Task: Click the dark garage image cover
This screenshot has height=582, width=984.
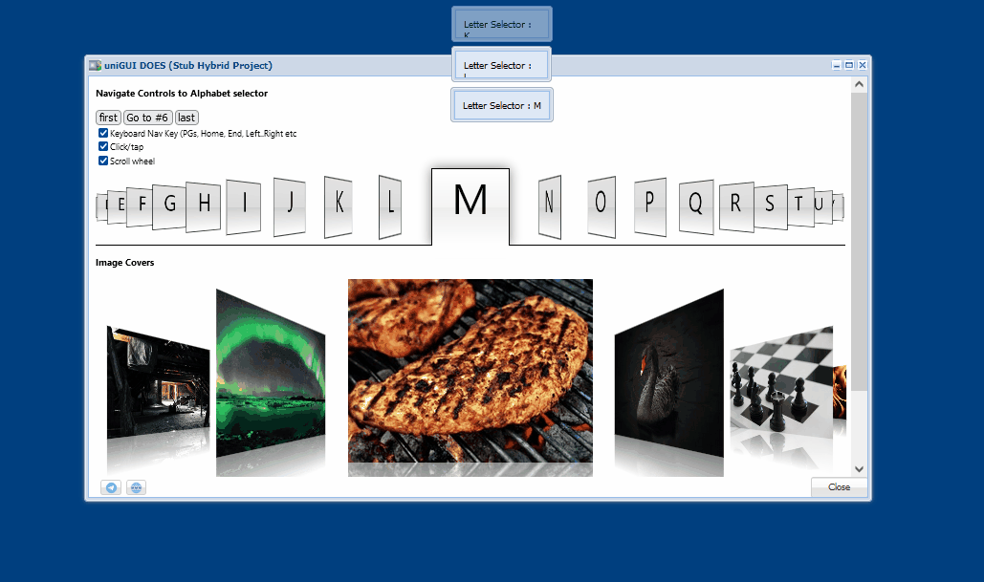Action: point(158,382)
